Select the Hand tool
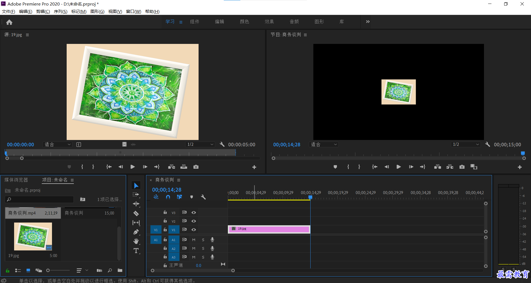Screen dimensions: 531x283 click(136, 241)
